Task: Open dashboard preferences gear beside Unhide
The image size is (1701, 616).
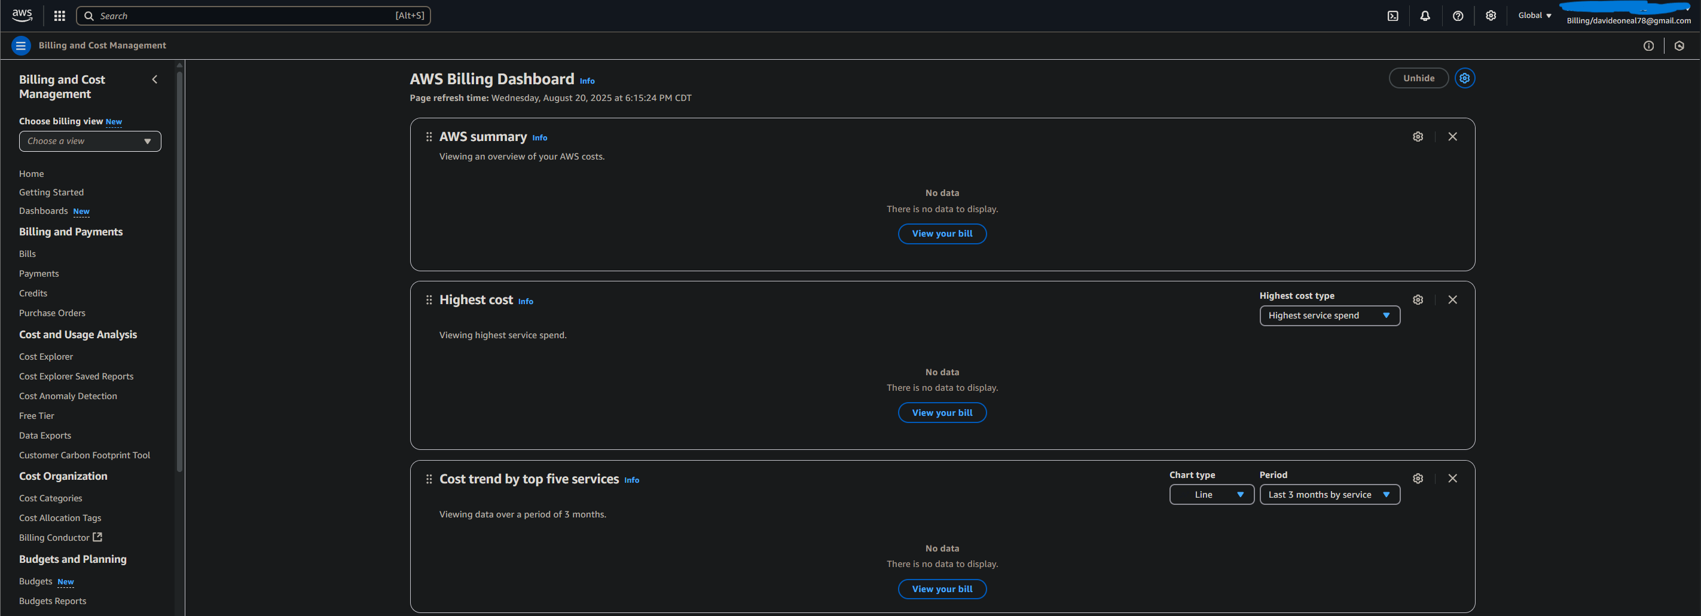Action: pos(1465,78)
